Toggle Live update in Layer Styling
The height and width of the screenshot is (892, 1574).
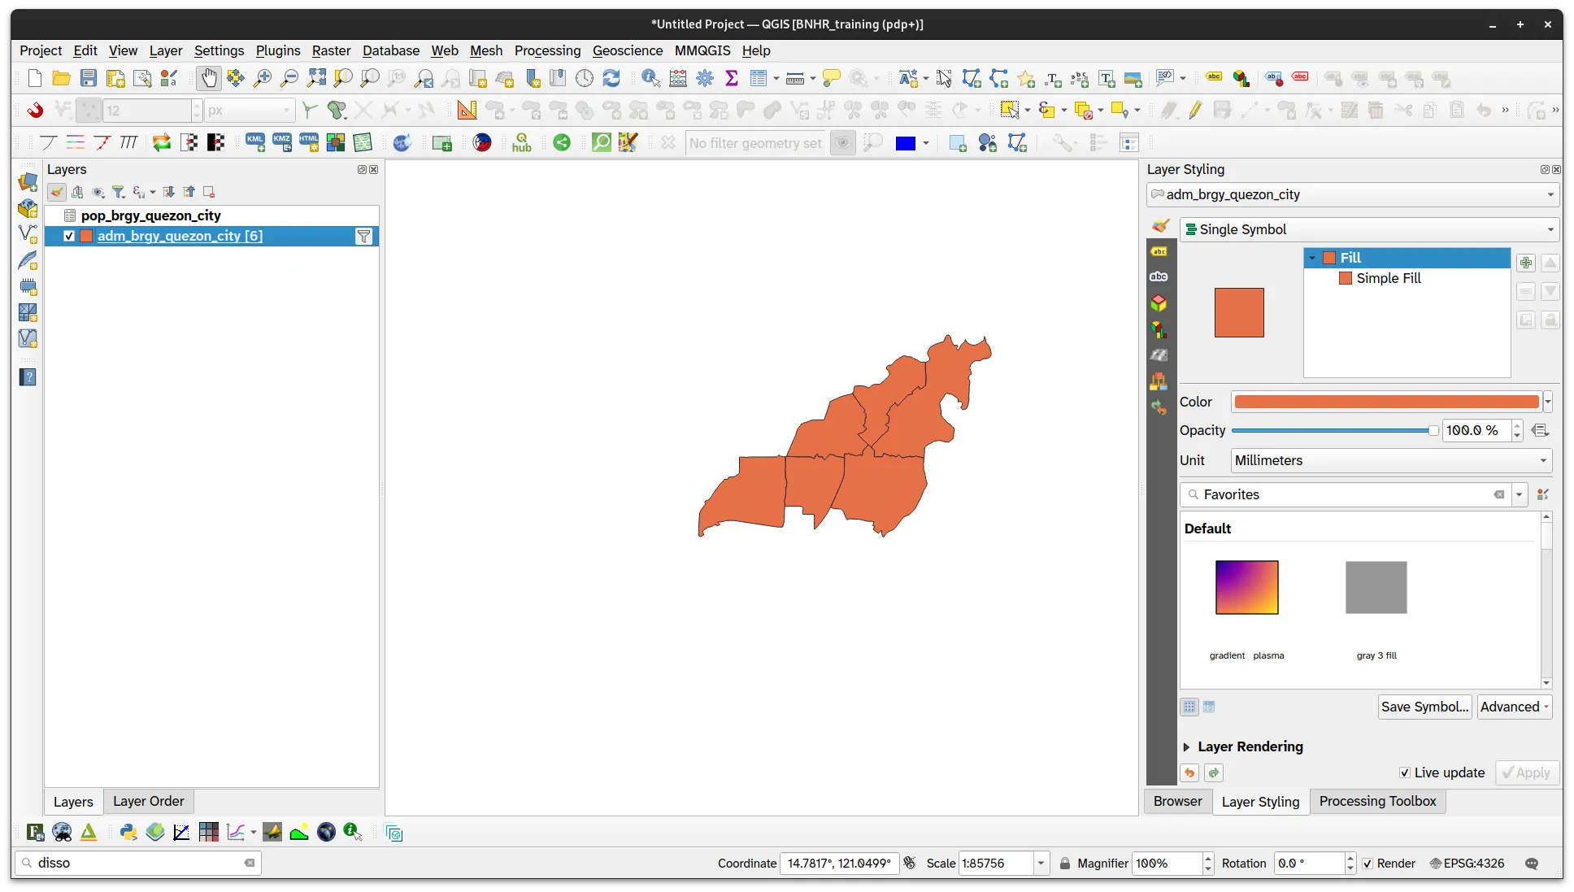[1404, 772]
